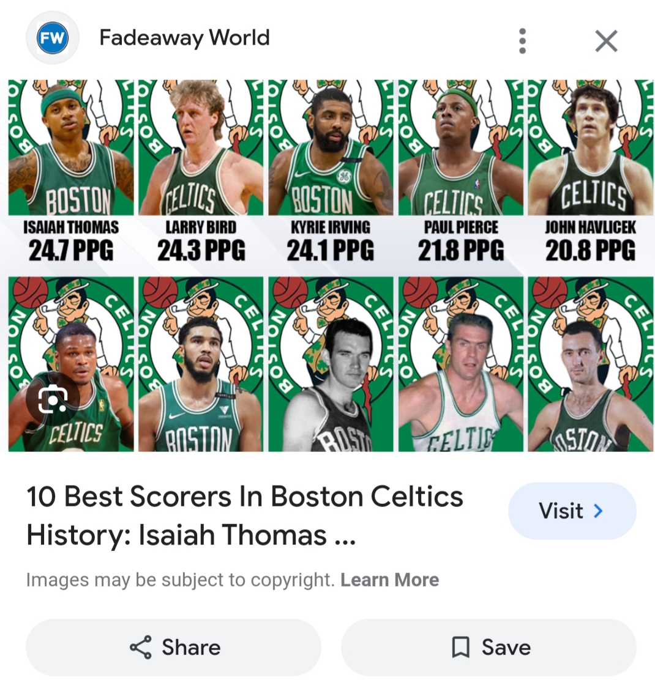Open the Fadeaway World source name
The height and width of the screenshot is (688, 655).
pos(184,38)
